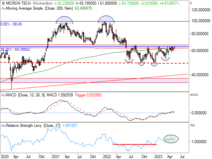Screen dimensions: 212x159
Task: Click the Trigger 0,522992 value
Action: [88, 95]
